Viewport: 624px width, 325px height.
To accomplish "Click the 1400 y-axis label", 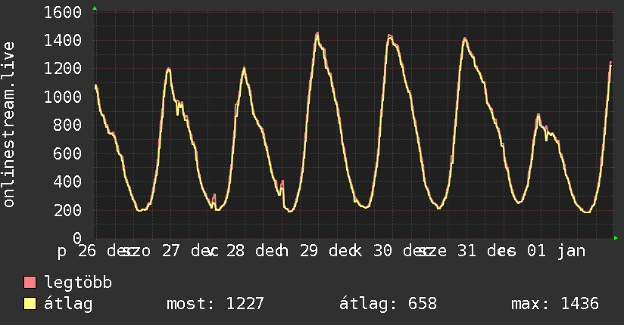I will [63, 41].
